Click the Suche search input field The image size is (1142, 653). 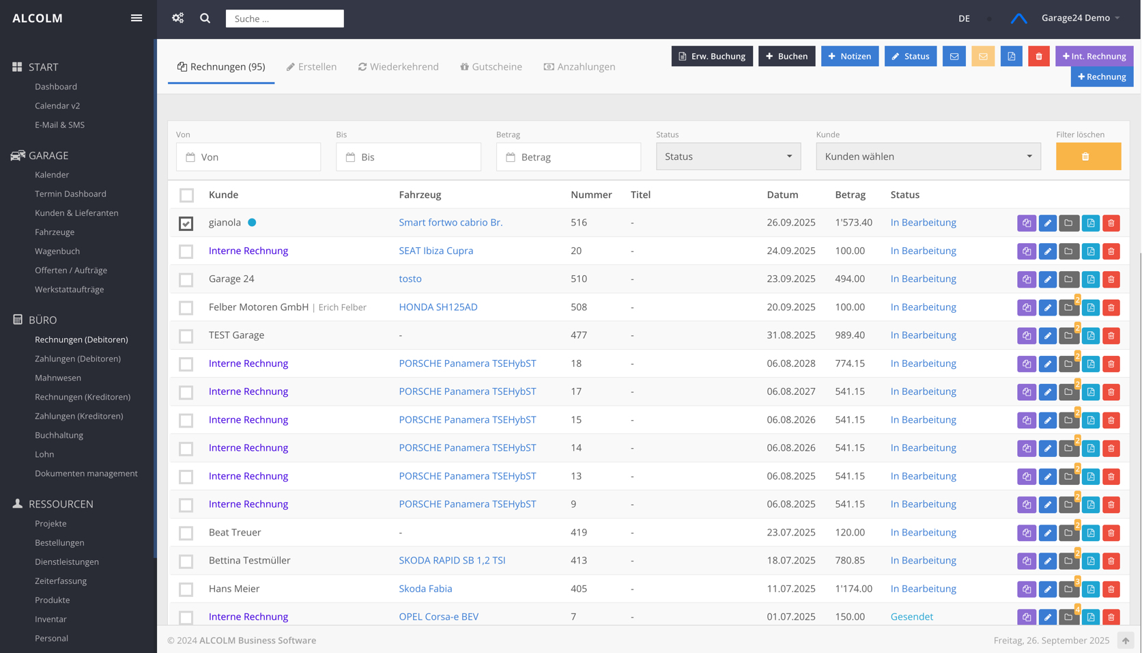pyautogui.click(x=285, y=18)
